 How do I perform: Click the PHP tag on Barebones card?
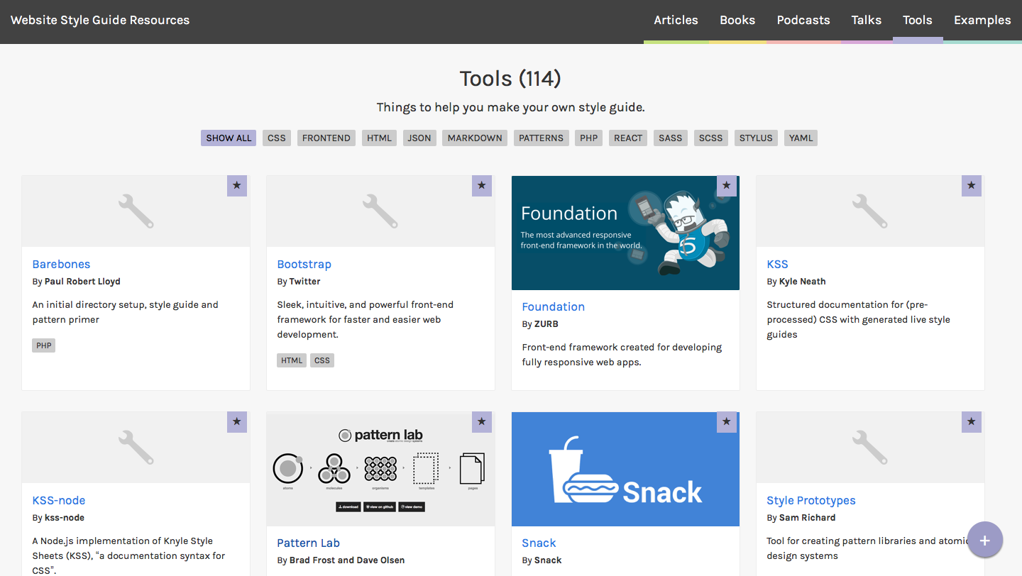(x=44, y=345)
